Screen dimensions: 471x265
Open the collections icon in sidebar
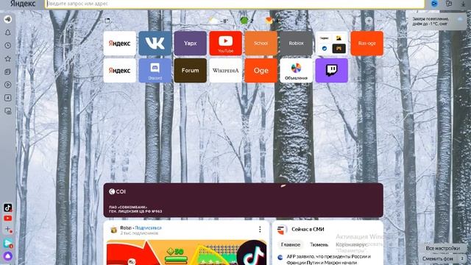pos(8,72)
